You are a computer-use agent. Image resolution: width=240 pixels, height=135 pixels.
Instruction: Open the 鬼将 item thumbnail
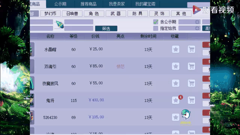click(32, 100)
